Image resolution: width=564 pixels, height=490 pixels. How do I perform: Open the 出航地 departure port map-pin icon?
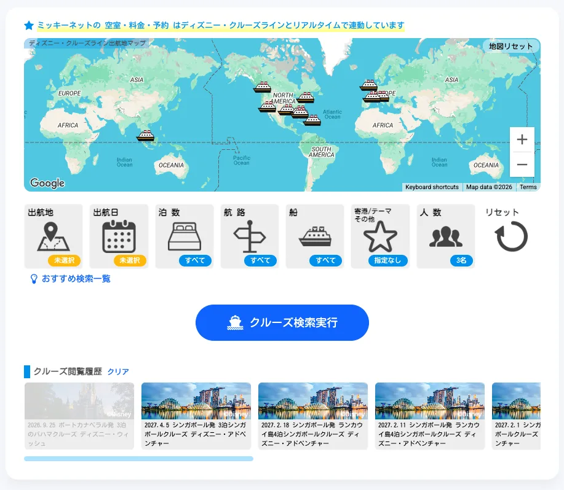[x=54, y=236]
